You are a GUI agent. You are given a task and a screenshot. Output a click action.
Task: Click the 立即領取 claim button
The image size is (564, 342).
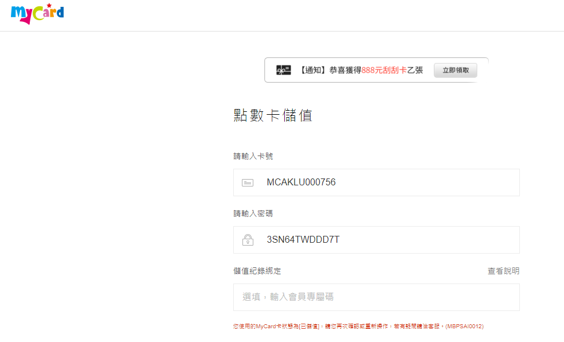click(455, 70)
